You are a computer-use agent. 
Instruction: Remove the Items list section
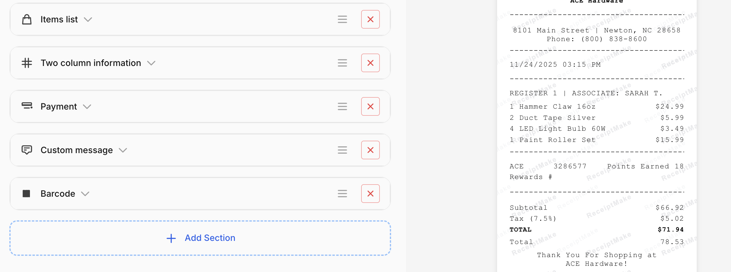(x=370, y=19)
